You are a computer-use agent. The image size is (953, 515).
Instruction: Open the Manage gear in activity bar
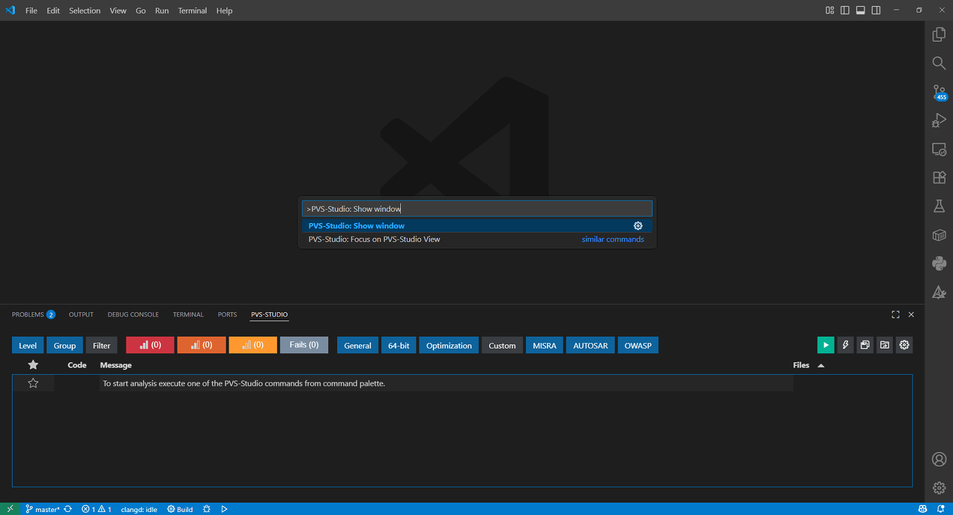click(x=939, y=488)
